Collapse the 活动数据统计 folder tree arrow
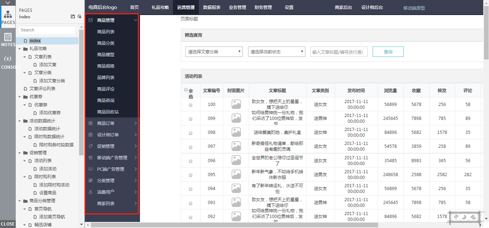 coord(20,121)
